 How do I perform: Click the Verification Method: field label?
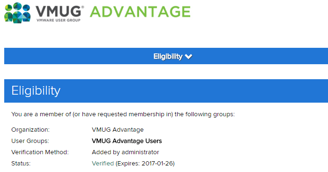pyautogui.click(x=40, y=152)
